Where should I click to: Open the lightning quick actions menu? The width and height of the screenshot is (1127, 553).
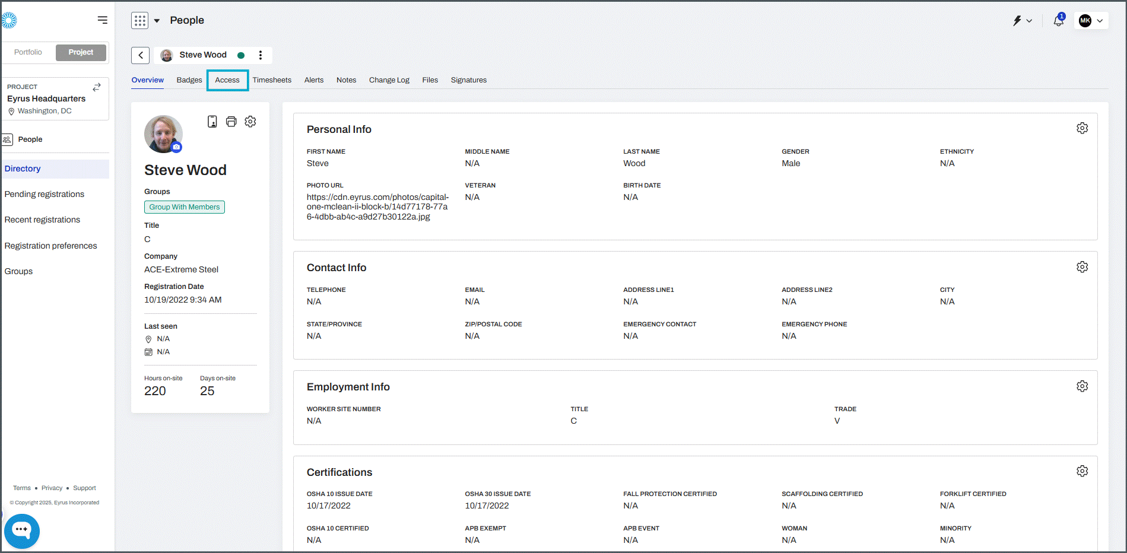click(x=1022, y=21)
